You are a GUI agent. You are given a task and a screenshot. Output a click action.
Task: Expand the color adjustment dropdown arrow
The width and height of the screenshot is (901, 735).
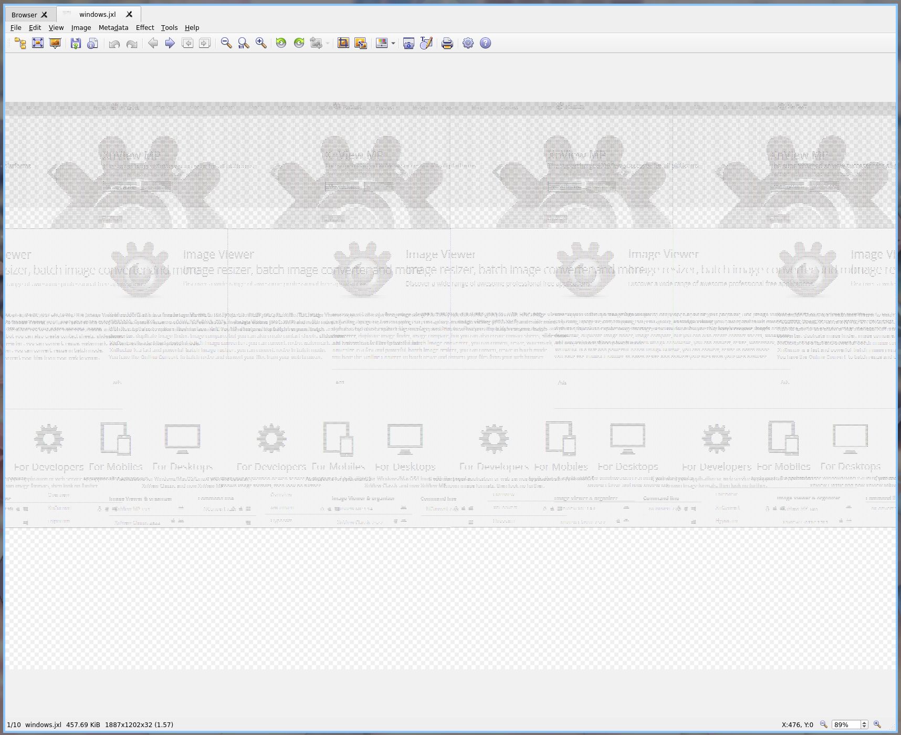click(393, 43)
